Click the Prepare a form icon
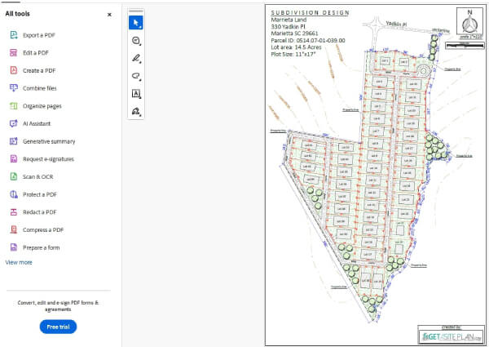 coord(14,247)
